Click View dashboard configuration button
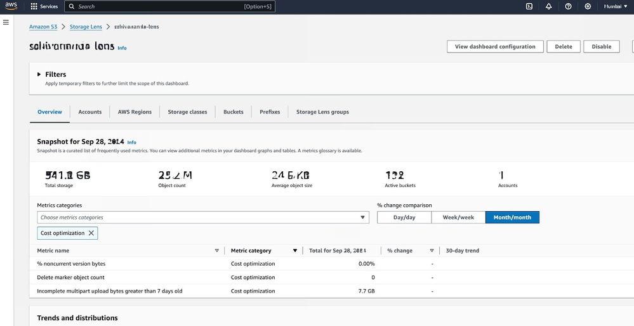The image size is (634, 326). point(495,46)
